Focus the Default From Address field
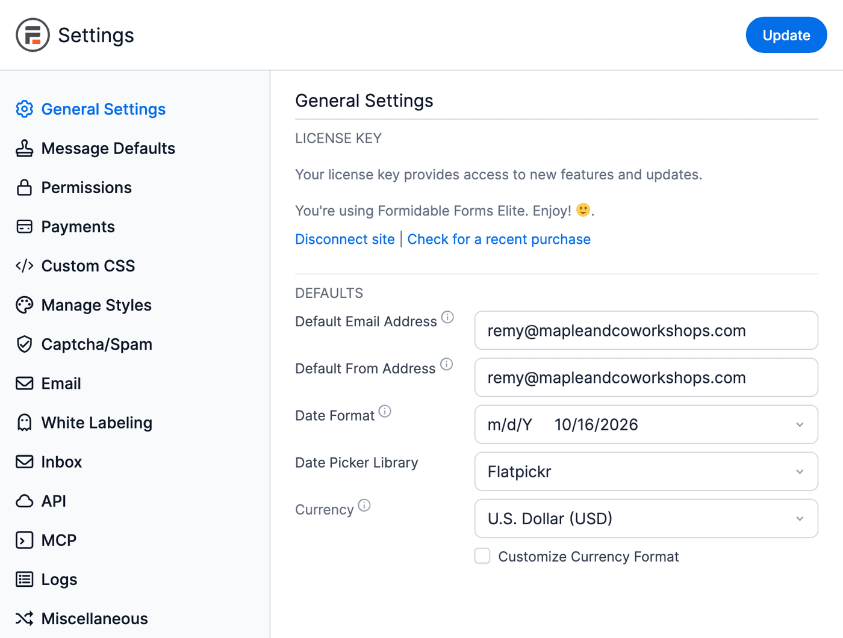The width and height of the screenshot is (843, 638). [x=646, y=377]
